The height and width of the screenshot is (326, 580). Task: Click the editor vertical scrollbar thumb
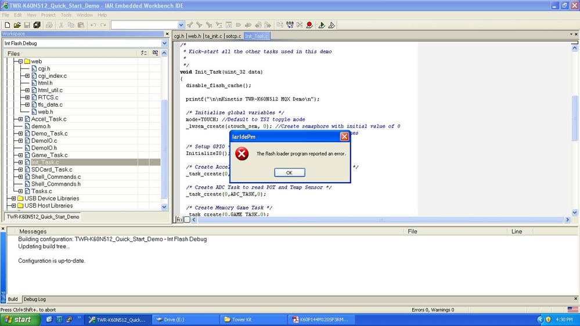pos(574,118)
